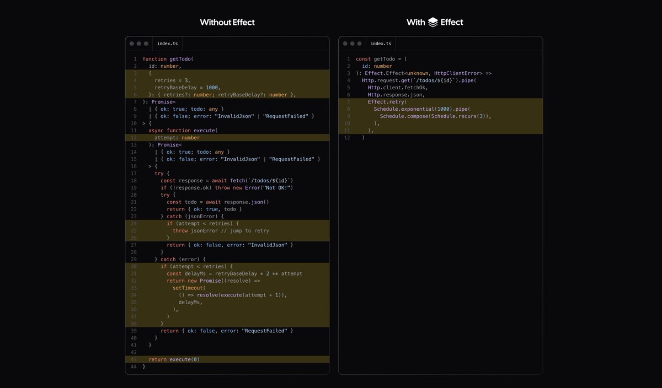The width and height of the screenshot is (662, 388).
Task: Click the "With Effect" heading text
Action: tap(435, 22)
